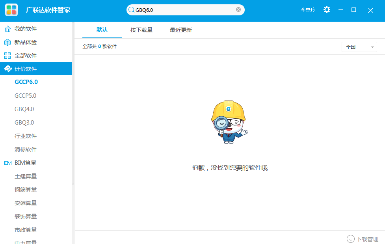Click the 广联达软件管家 app logo
This screenshot has width=385, height=244.
[11, 10]
